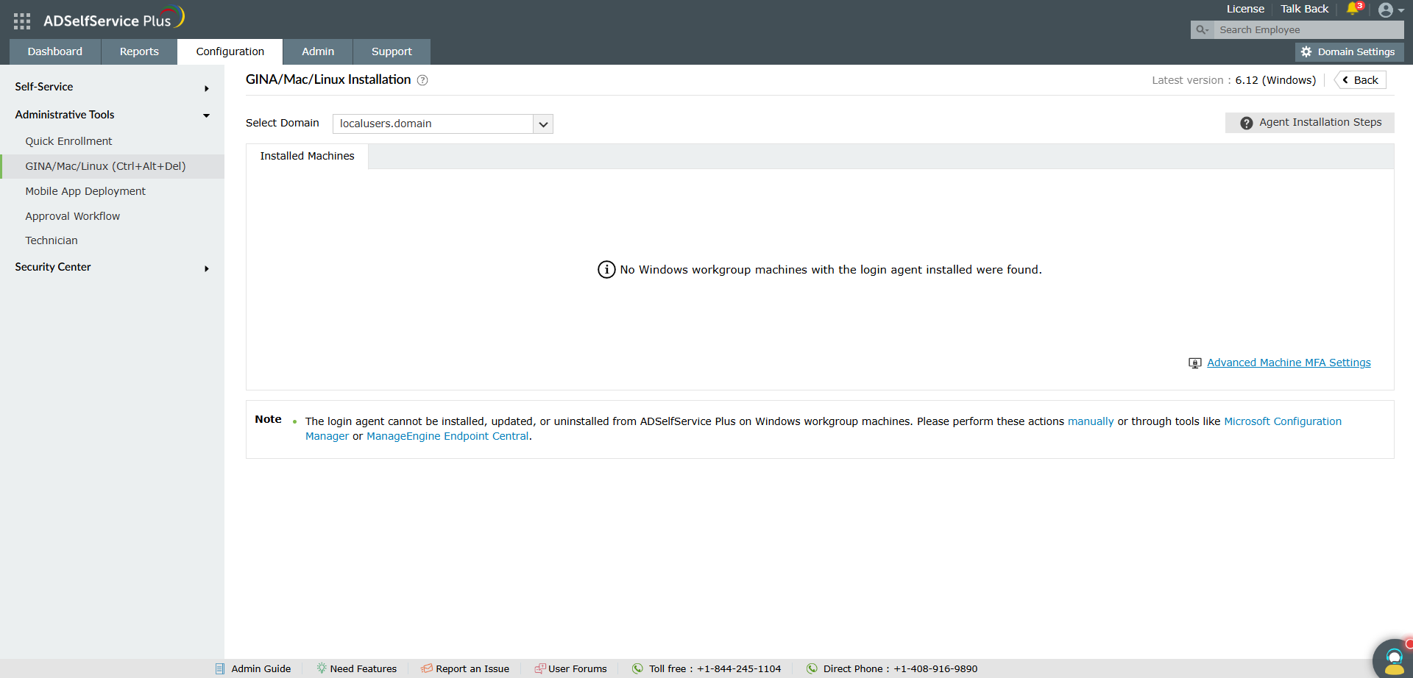This screenshot has height=678, width=1413.
Task: Open the live chat bubble bottom right
Action: (x=1393, y=659)
